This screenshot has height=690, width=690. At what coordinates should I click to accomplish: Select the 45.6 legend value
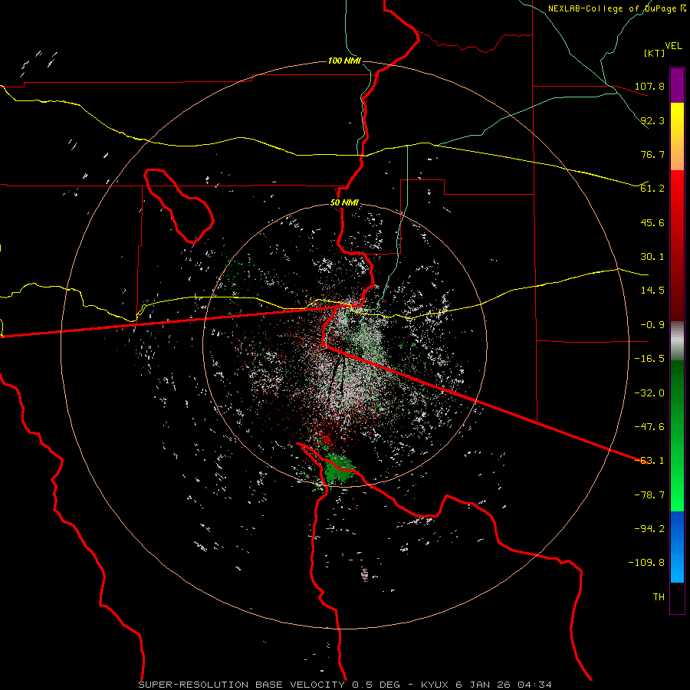[652, 222]
